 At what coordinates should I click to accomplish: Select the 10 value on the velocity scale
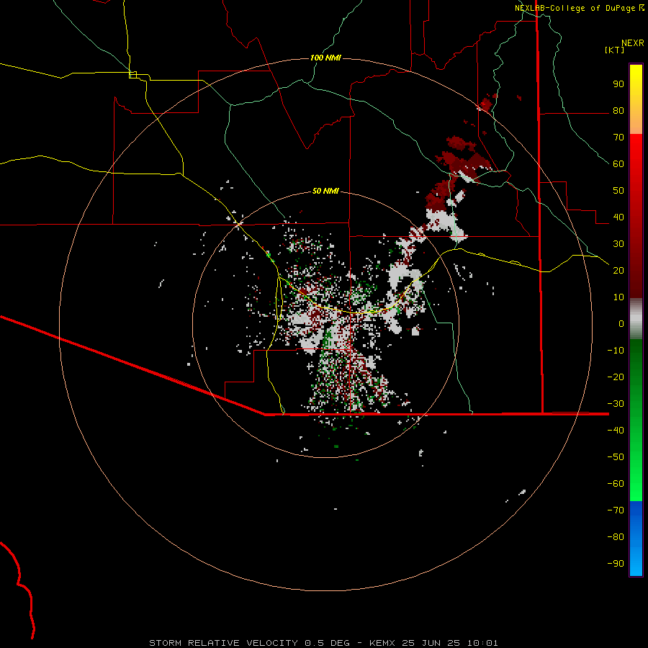(x=618, y=297)
